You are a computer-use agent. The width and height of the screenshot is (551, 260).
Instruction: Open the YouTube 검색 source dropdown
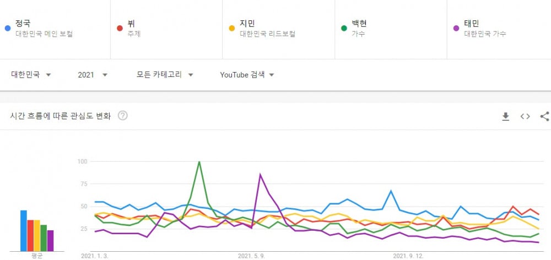coord(247,75)
